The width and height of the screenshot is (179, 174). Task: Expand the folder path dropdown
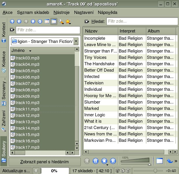click(x=76, y=41)
